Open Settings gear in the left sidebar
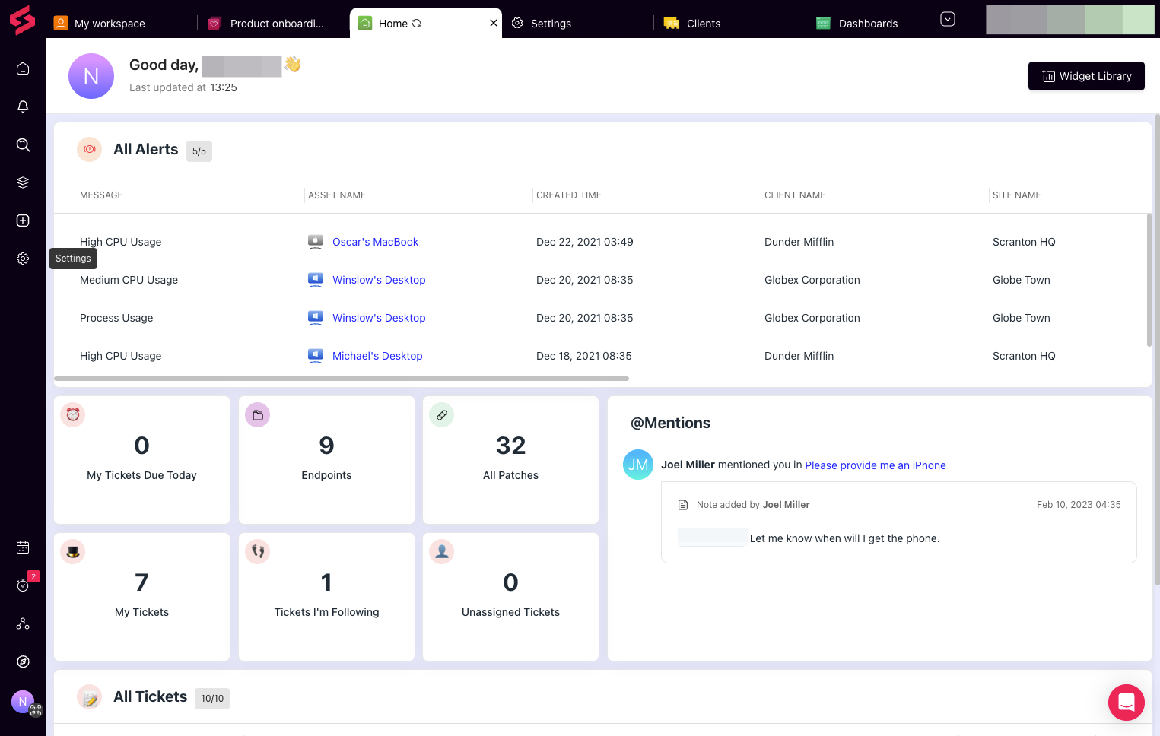The height and width of the screenshot is (736, 1160). 23,259
